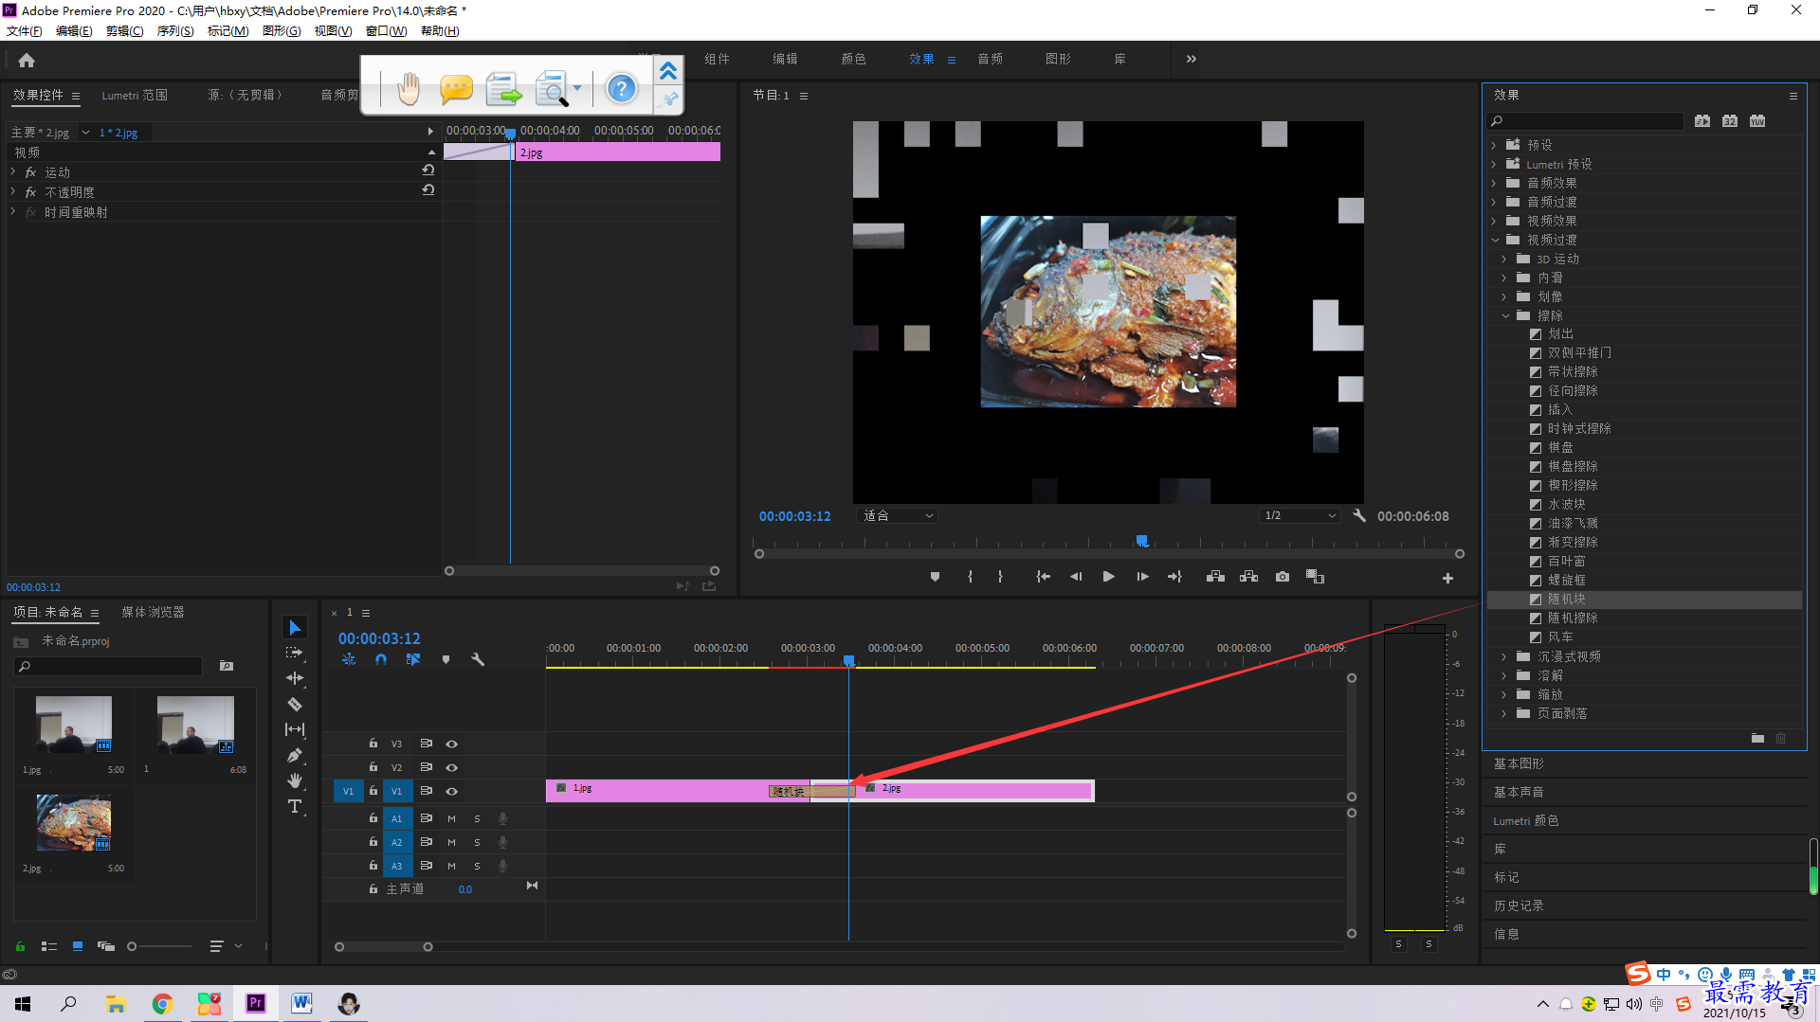The width and height of the screenshot is (1820, 1022).
Task: Reset the 不透明度 effect
Action: click(x=428, y=190)
